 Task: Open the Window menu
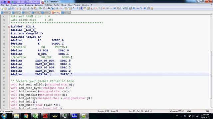pos(86,5)
